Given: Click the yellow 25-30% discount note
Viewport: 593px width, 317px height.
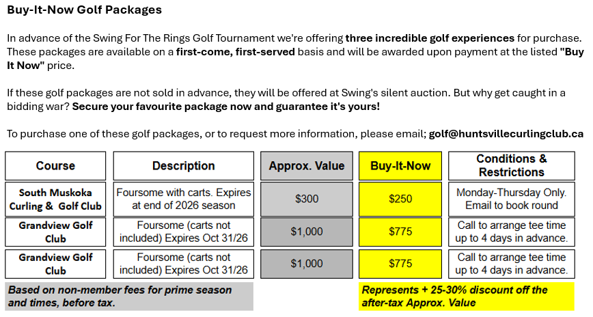Looking at the screenshot, I should [x=467, y=297].
